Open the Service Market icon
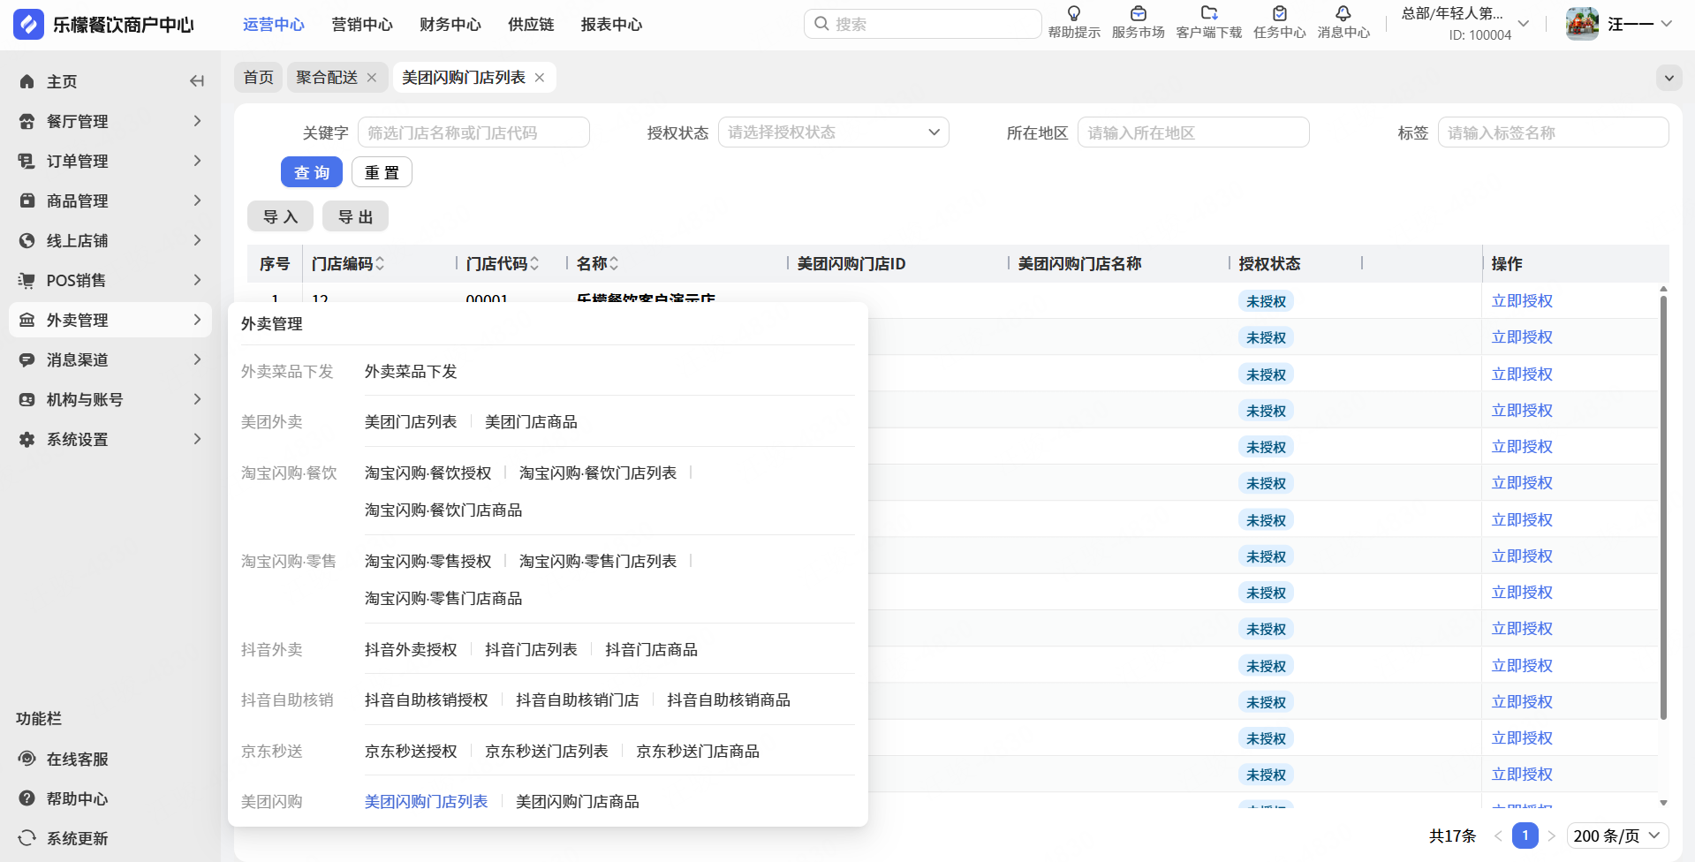Image resolution: width=1695 pixels, height=862 pixels. (1138, 14)
